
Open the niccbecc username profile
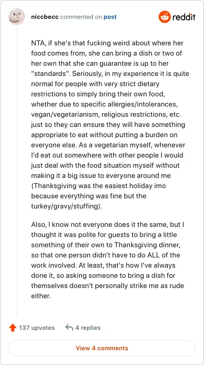tap(45, 17)
